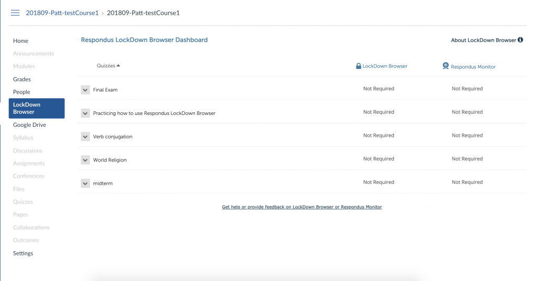Select People in the sidebar
Image resolution: width=535 pixels, height=281 pixels.
pos(21,92)
